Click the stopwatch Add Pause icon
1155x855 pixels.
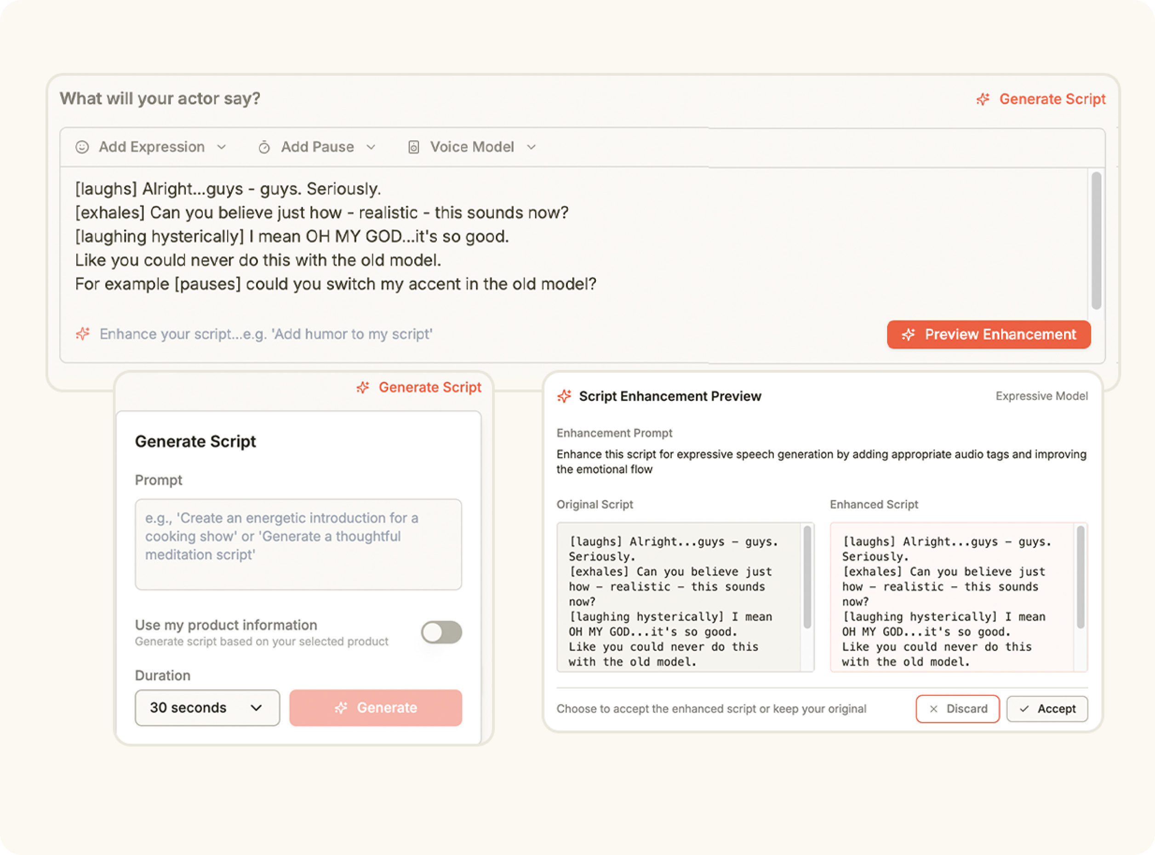pyautogui.click(x=264, y=148)
